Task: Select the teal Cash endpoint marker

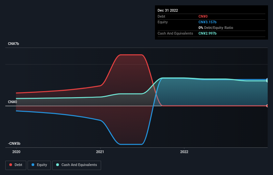Action: [x=267, y=81]
